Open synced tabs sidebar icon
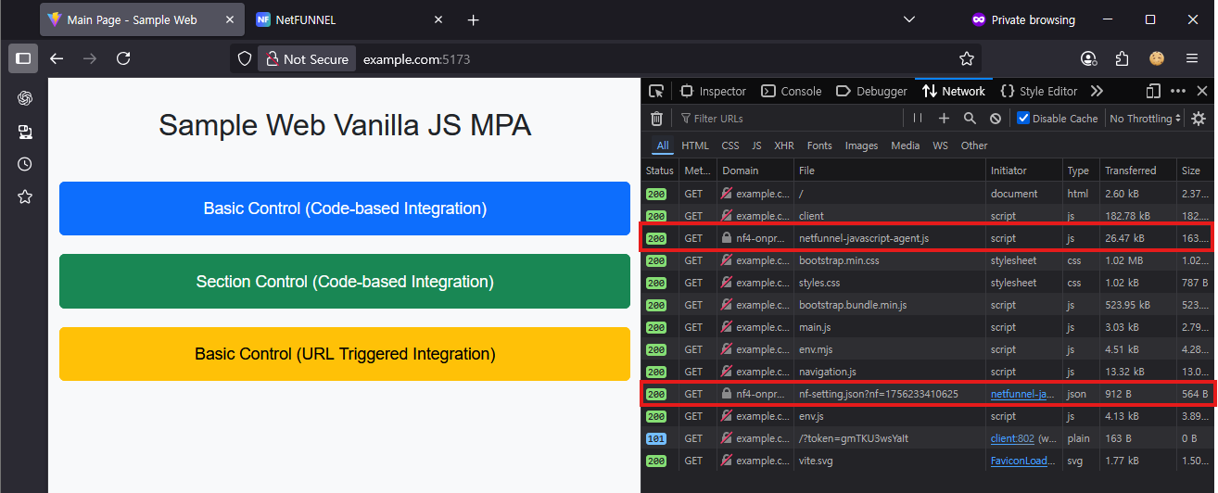 pyautogui.click(x=25, y=132)
